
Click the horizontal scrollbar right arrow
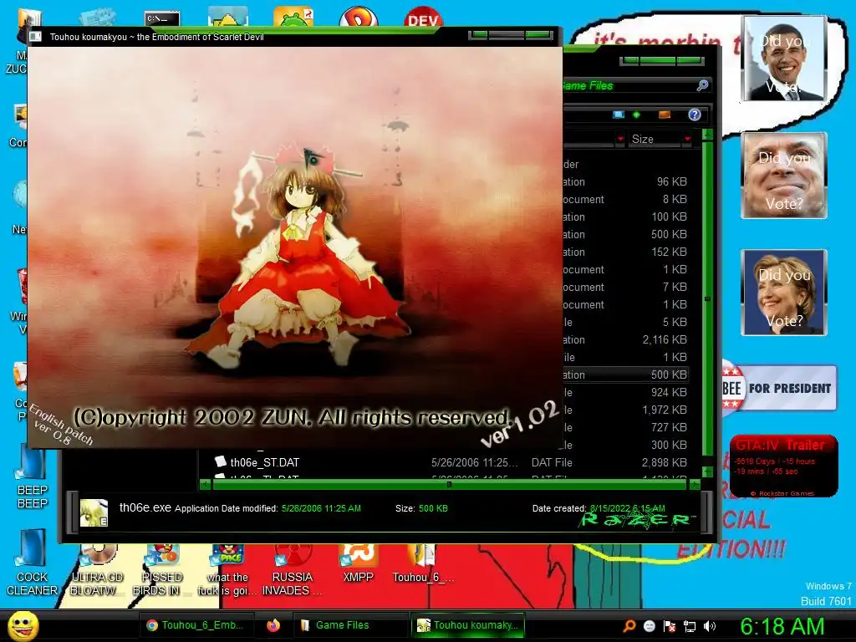tap(695, 484)
